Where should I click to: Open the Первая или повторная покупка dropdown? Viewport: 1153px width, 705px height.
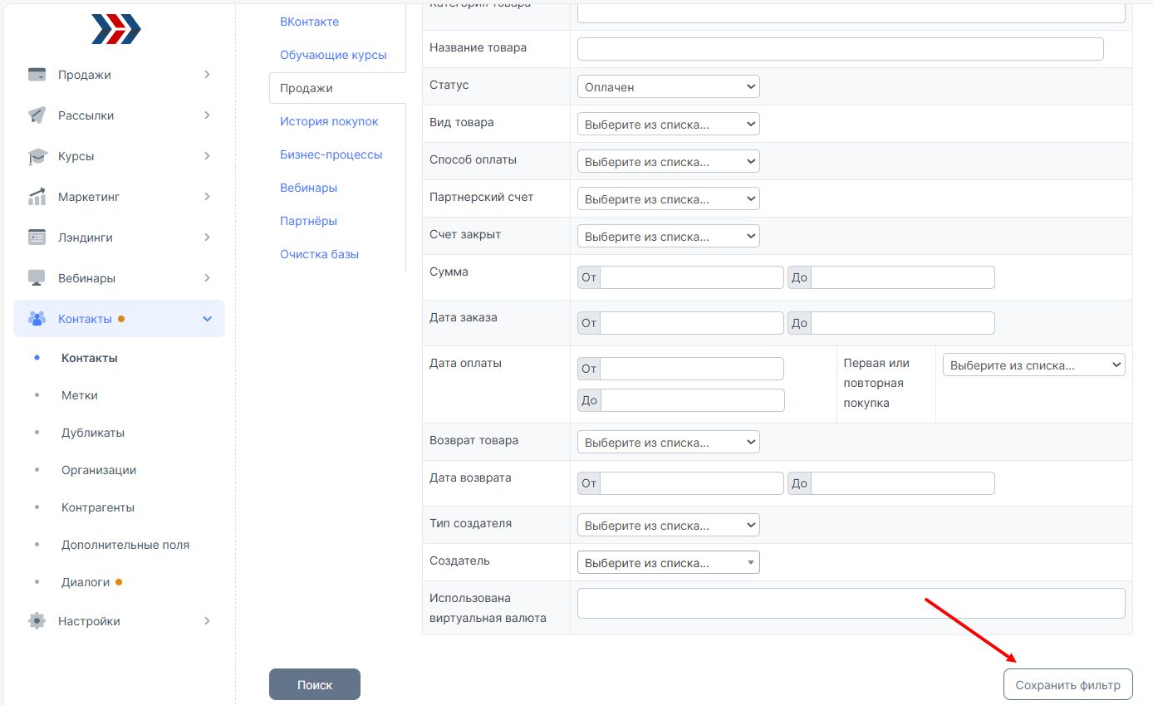click(1034, 365)
